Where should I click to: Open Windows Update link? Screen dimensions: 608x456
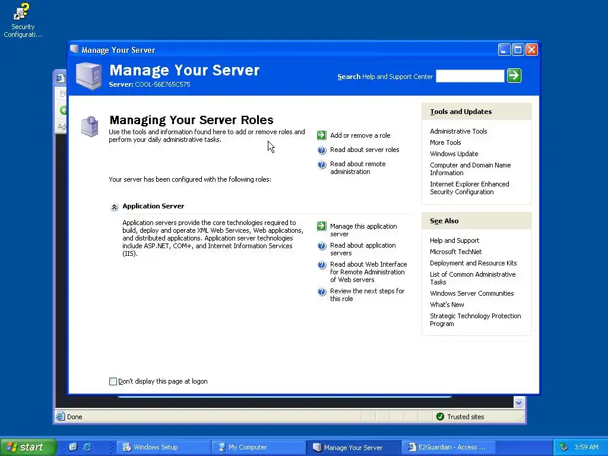pos(454,154)
